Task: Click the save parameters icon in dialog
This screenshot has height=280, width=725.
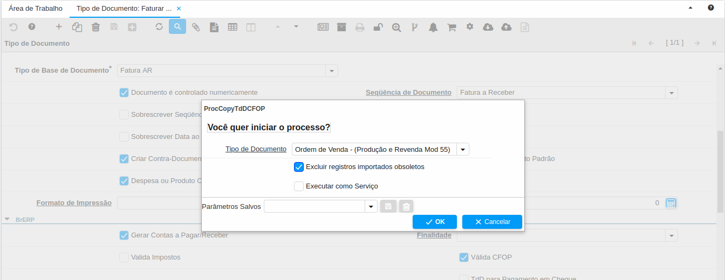Action: tap(388, 206)
